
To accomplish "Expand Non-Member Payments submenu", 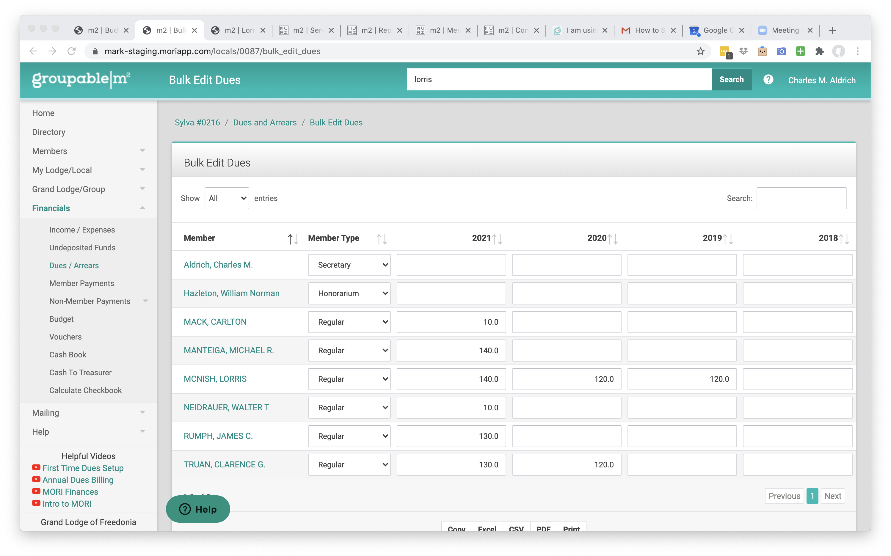I will click(145, 301).
